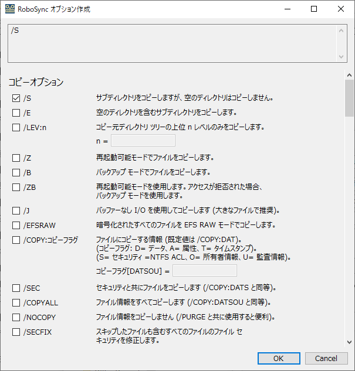Image resolution: width=355 pixels, height=371 pixels.
Task: Minimize the RoboSync options window
Action: [x=288, y=9]
